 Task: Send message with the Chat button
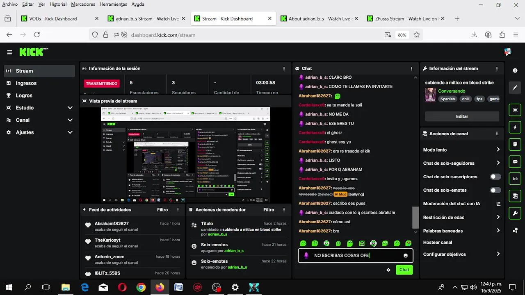point(404,270)
